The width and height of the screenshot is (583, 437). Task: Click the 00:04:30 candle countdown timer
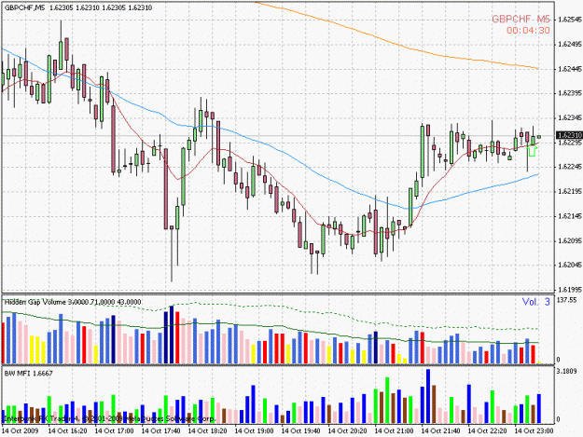tap(528, 31)
